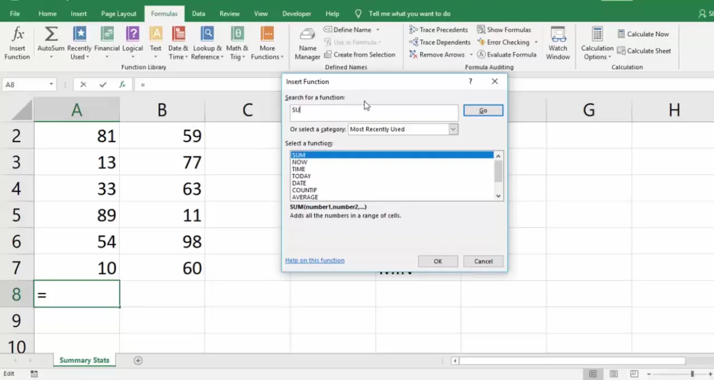Select AVERAGE in the function list
This screenshot has height=380, width=714.
point(305,197)
